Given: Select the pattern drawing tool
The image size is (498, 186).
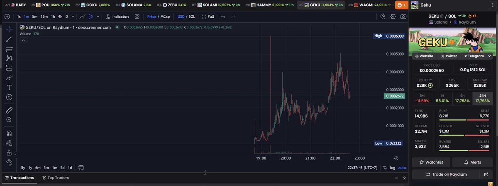Looking at the screenshot, I should click(x=9, y=58).
